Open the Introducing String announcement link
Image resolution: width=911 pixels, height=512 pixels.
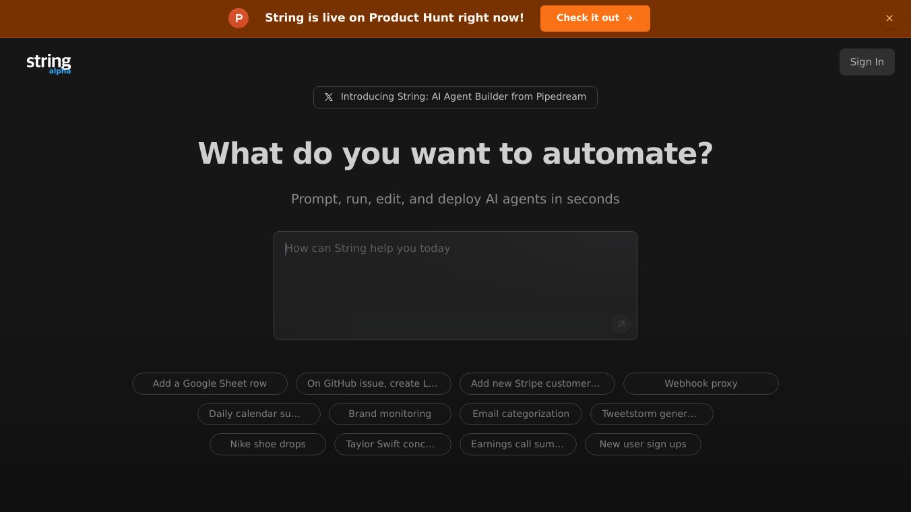(x=455, y=97)
